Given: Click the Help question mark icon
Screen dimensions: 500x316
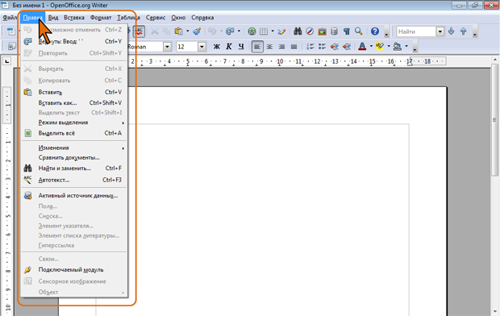Looking at the screenshot, I should [375, 31].
